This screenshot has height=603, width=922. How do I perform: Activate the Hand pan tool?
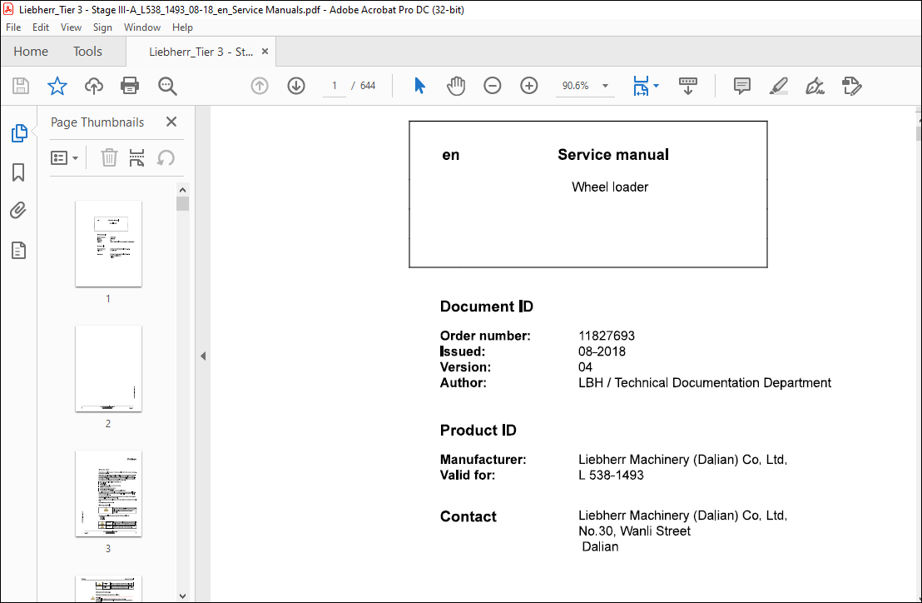[x=456, y=86]
